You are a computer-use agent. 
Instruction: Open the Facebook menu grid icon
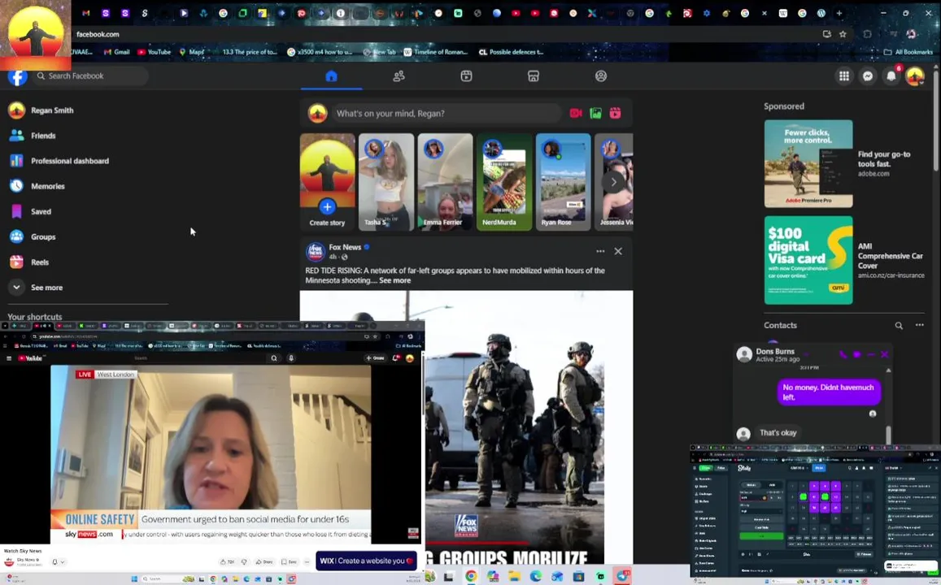tap(843, 76)
